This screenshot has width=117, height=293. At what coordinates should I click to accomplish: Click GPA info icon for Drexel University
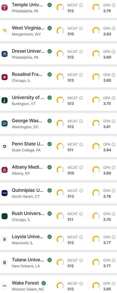pyautogui.click(x=114, y=52)
